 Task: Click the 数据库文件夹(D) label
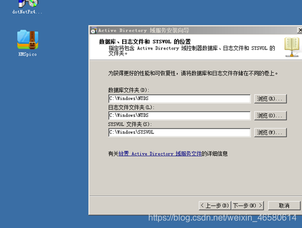tap(129, 90)
